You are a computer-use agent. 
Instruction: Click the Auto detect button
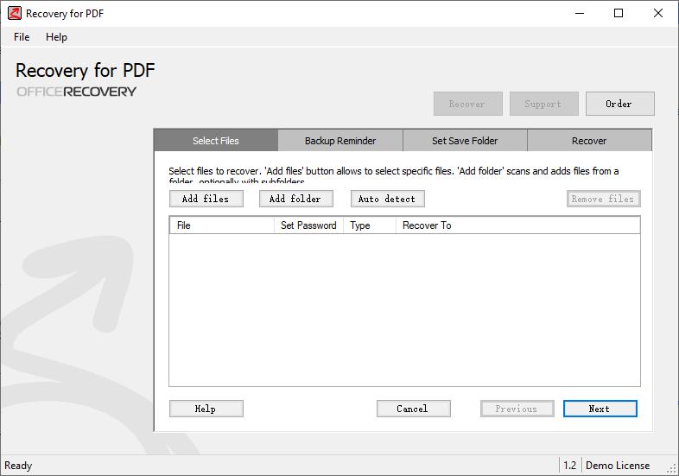pos(388,199)
